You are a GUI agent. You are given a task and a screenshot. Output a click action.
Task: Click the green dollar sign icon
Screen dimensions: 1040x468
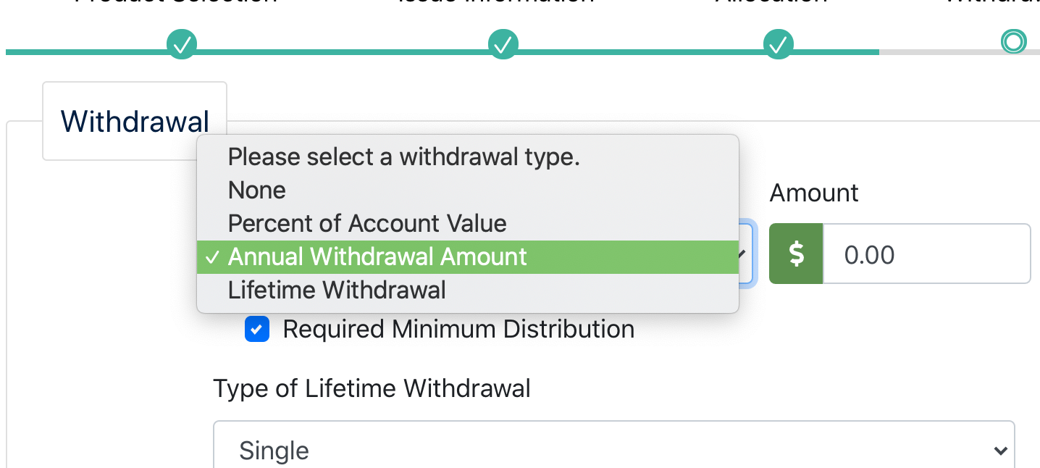point(796,254)
